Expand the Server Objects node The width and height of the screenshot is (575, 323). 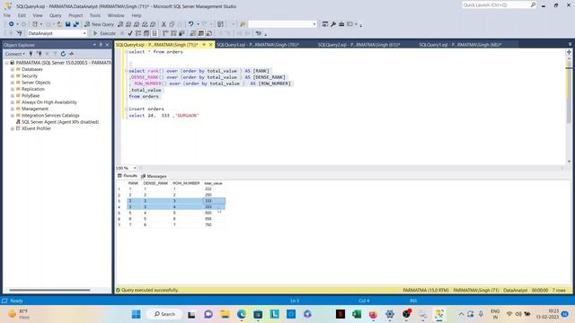point(13,83)
